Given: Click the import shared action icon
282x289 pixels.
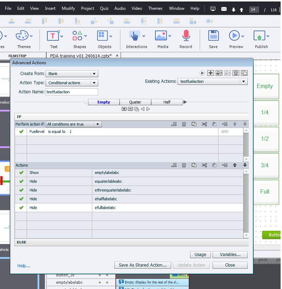Looking at the screenshot, I should coord(219,73).
